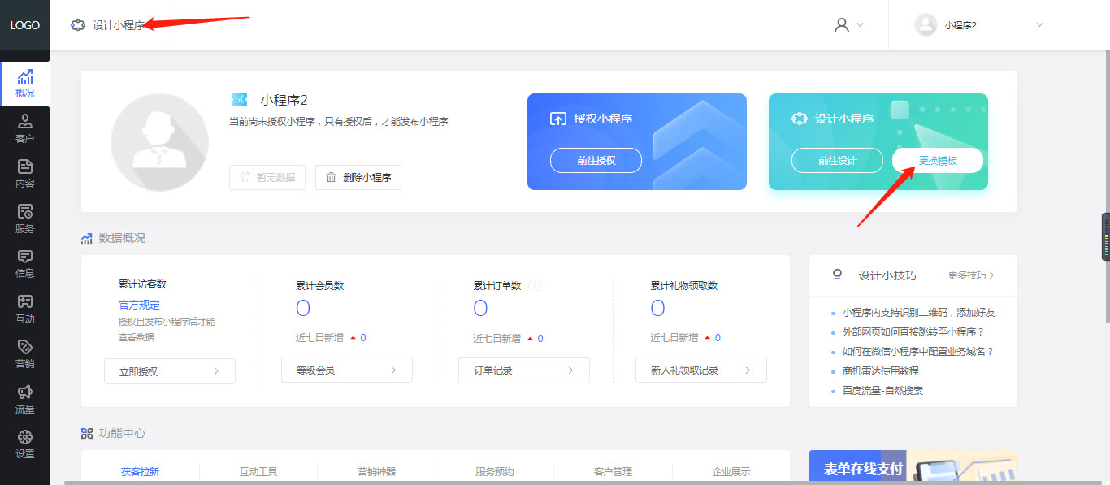Click the 前往授权 button
The height and width of the screenshot is (485, 1110).
point(596,161)
